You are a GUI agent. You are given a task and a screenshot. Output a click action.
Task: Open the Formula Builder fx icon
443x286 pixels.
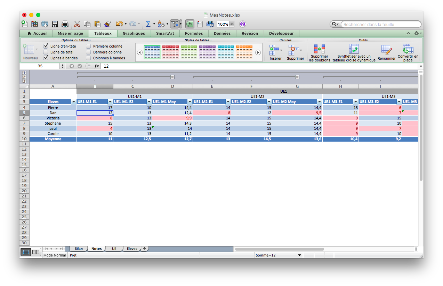pos(190,24)
